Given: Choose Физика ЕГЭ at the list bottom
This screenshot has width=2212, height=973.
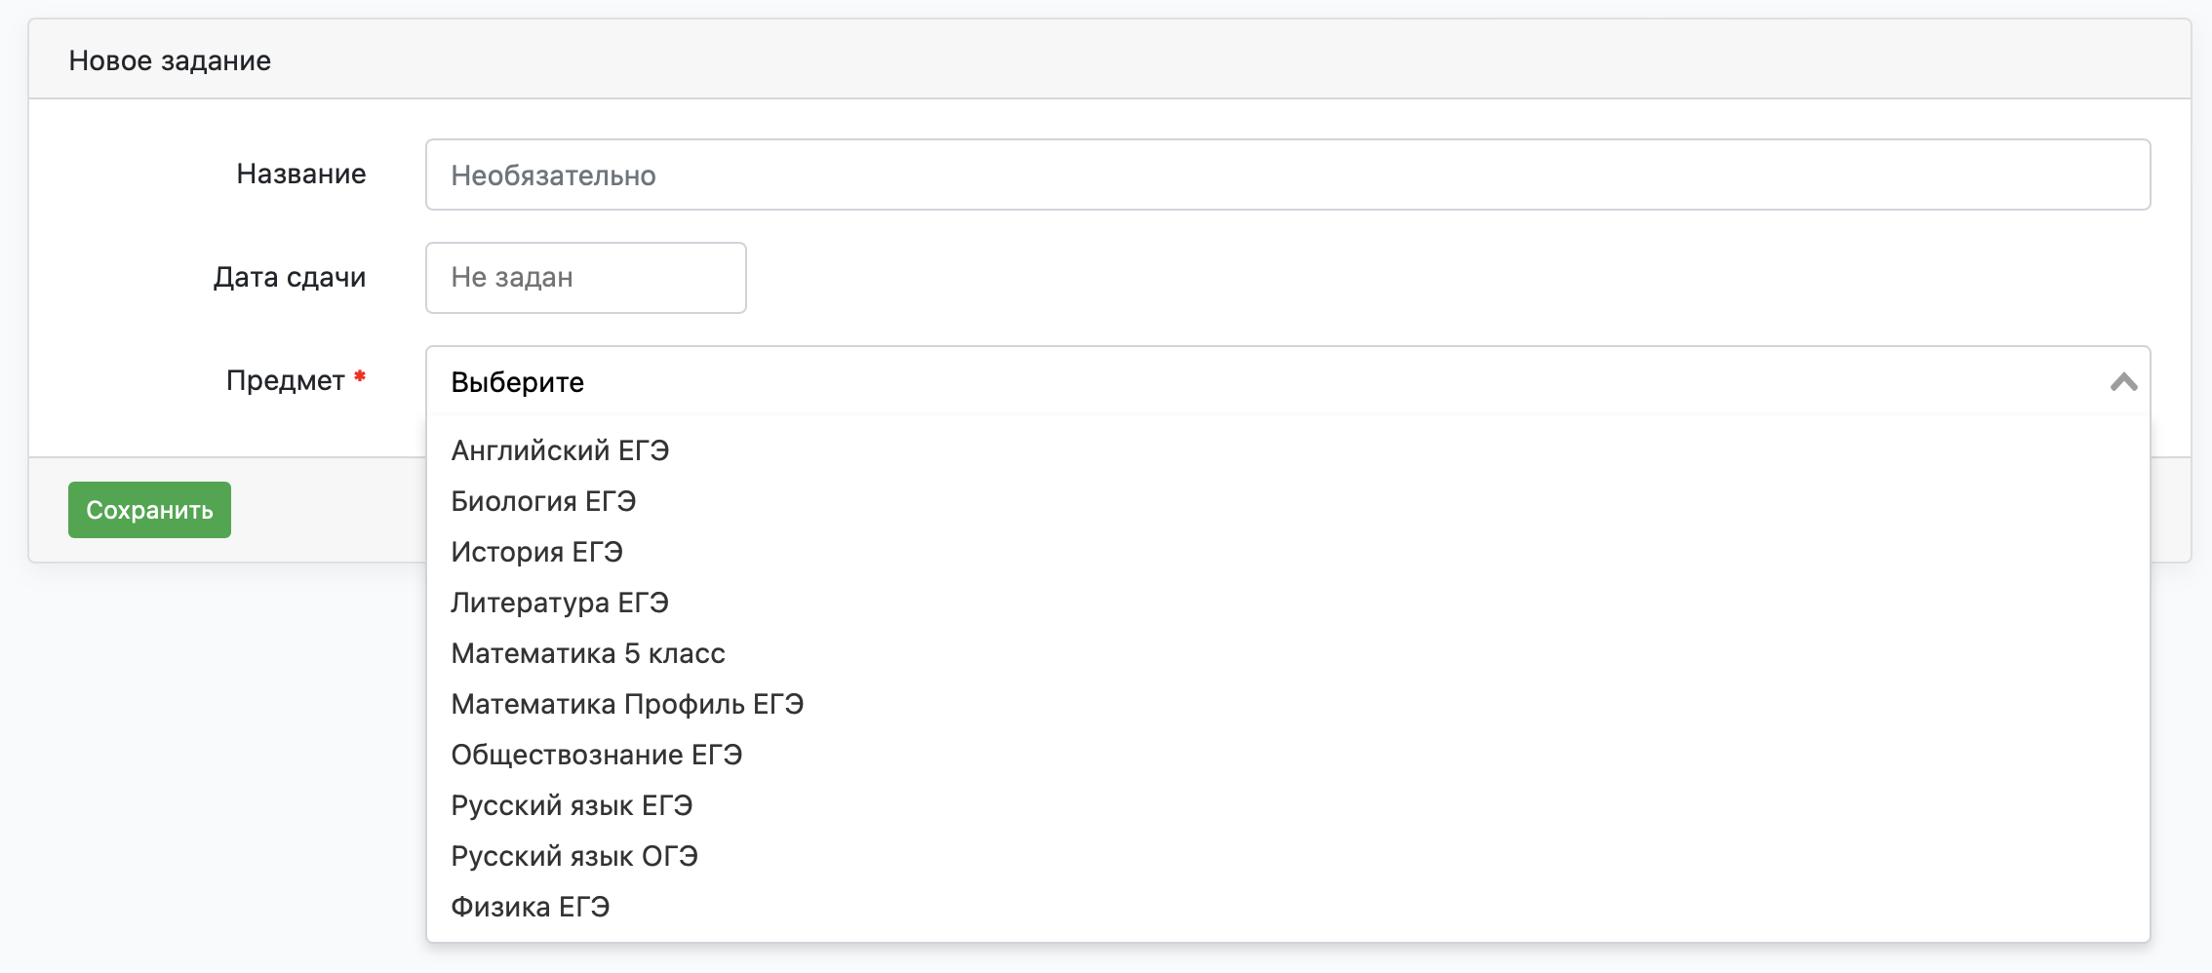Looking at the screenshot, I should (1287, 907).
